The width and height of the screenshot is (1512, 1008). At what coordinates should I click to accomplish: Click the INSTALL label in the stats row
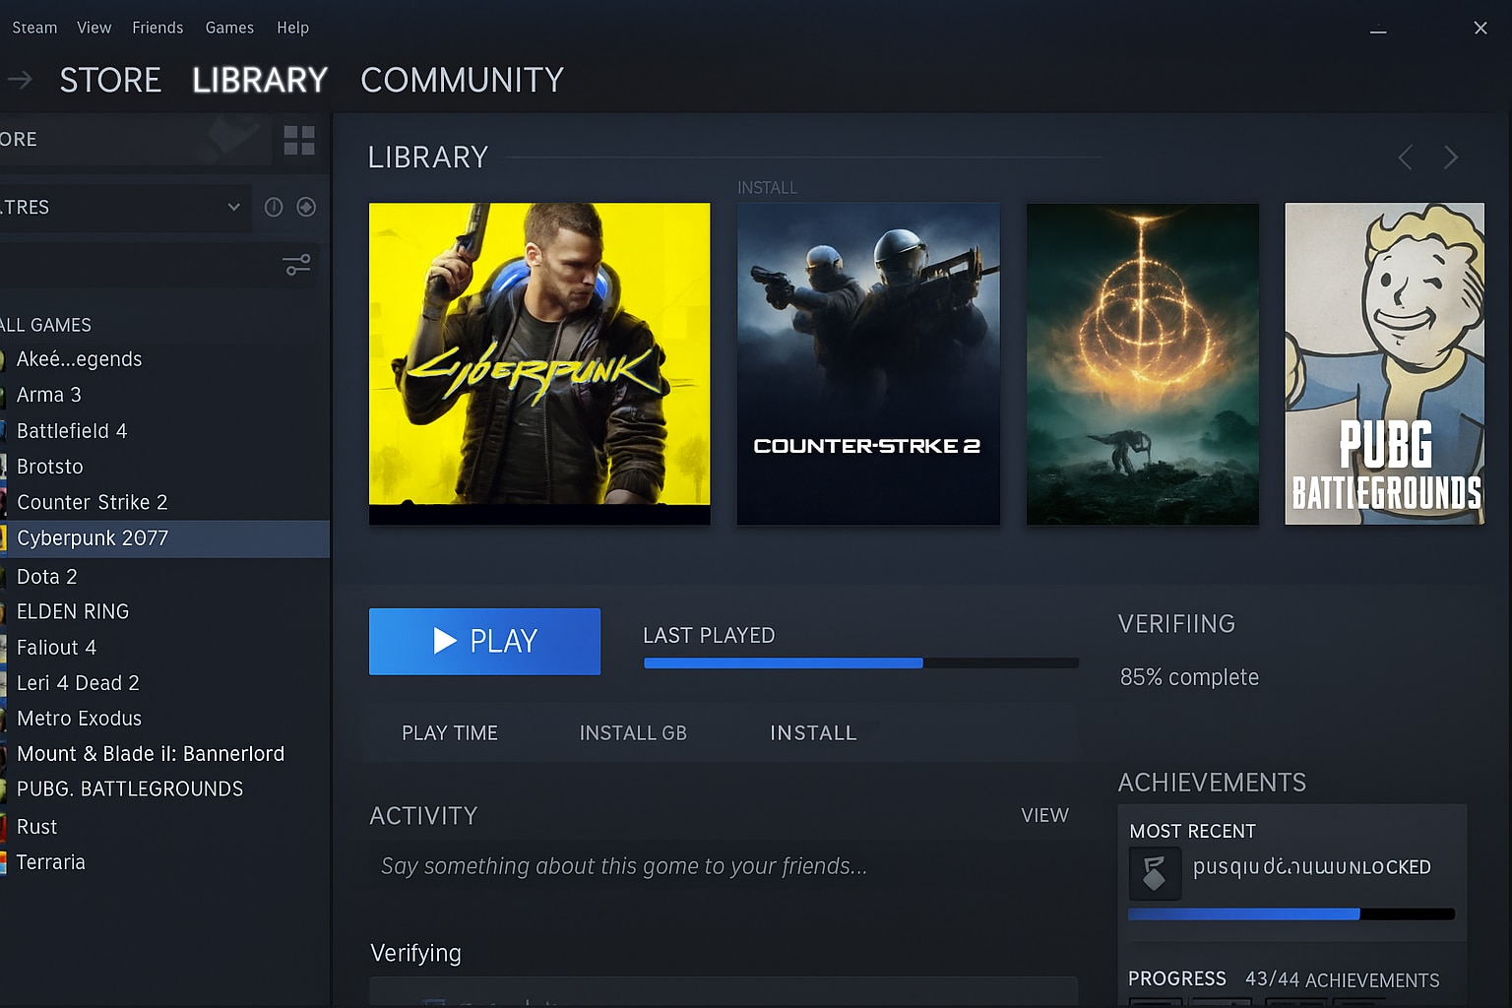tap(813, 733)
